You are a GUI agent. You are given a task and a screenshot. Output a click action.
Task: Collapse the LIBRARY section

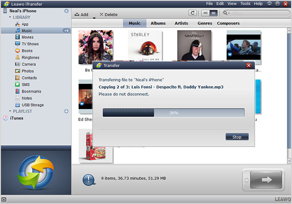10,17
